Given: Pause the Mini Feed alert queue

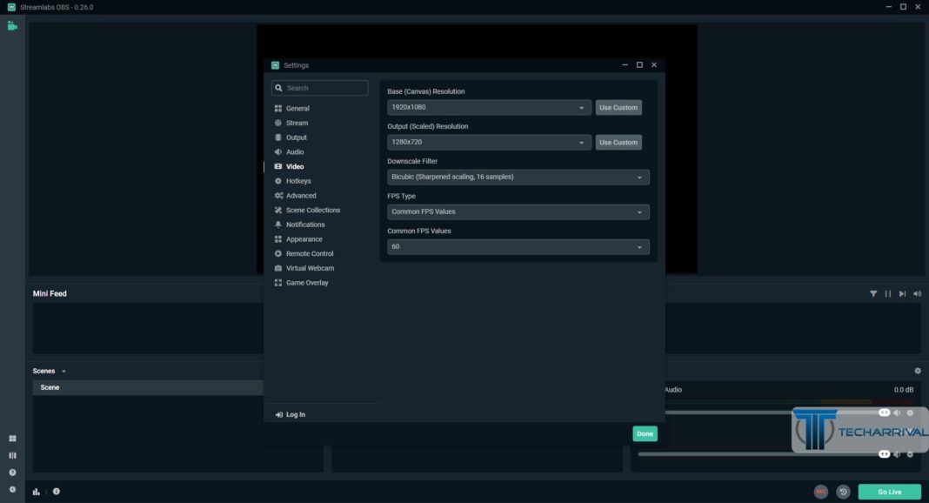Looking at the screenshot, I should point(888,294).
